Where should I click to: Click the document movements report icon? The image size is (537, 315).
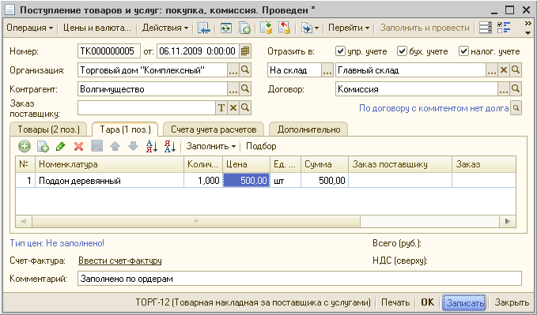(x=486, y=28)
